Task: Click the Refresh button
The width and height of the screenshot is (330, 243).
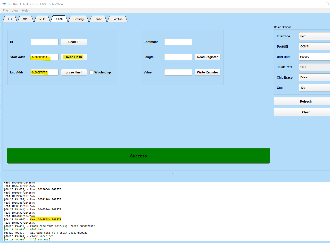Action: coord(302,102)
